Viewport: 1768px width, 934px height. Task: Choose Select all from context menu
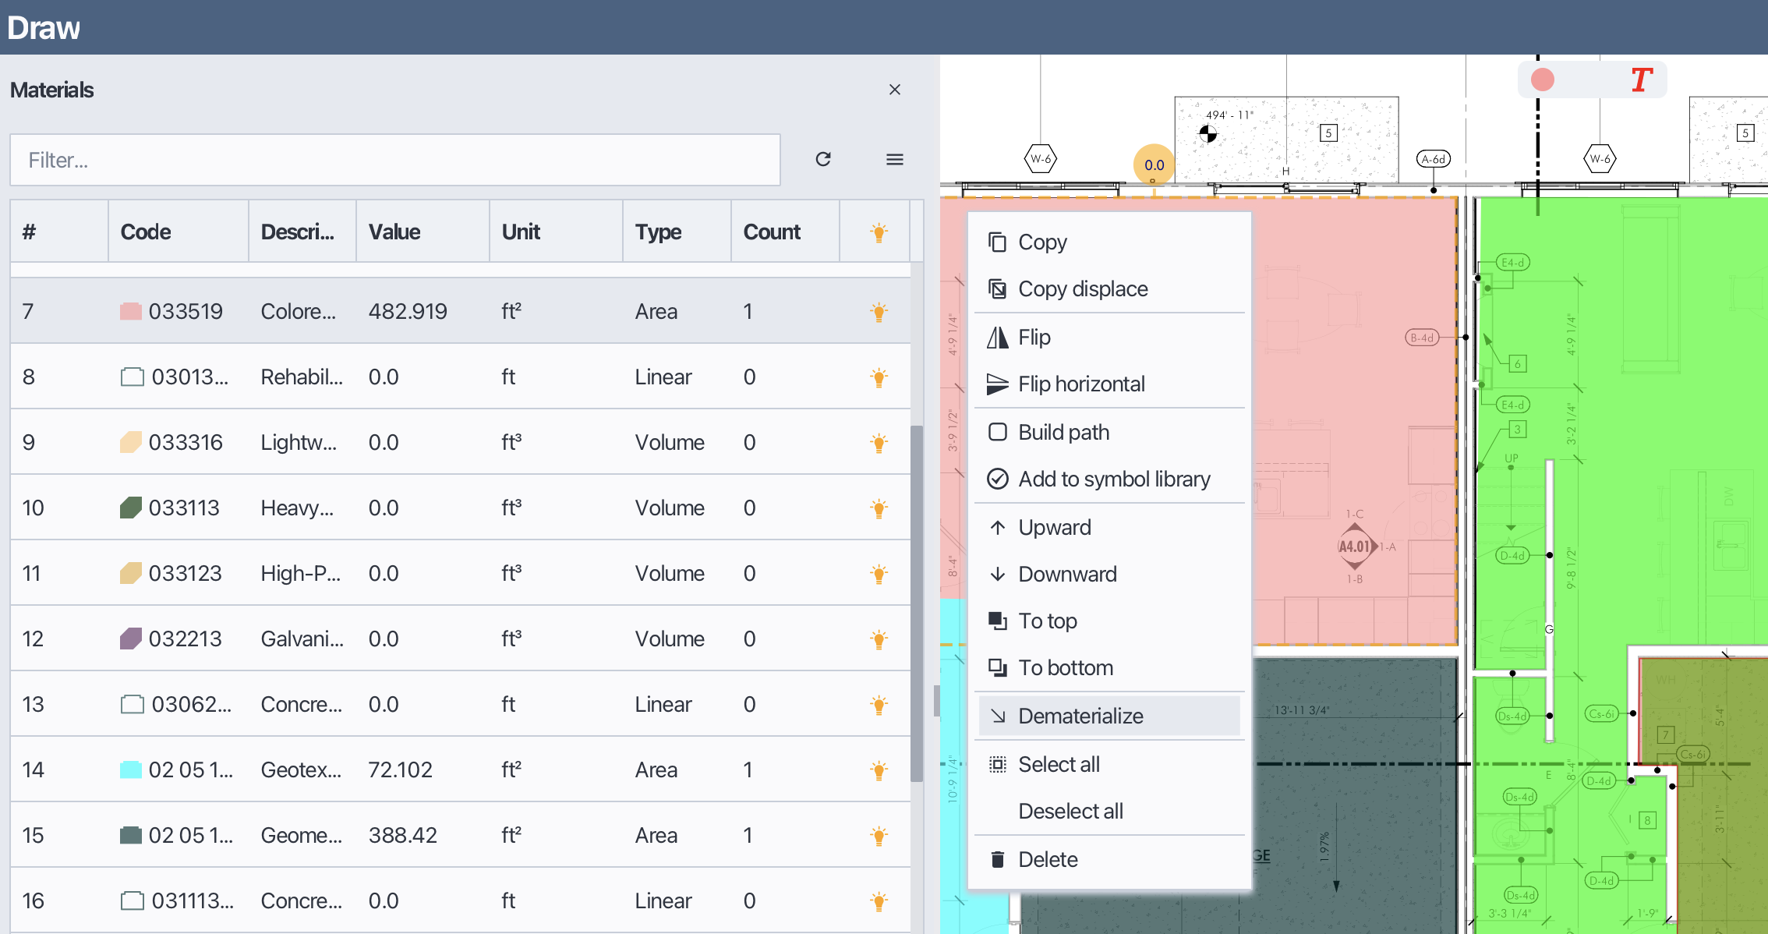[1059, 765]
